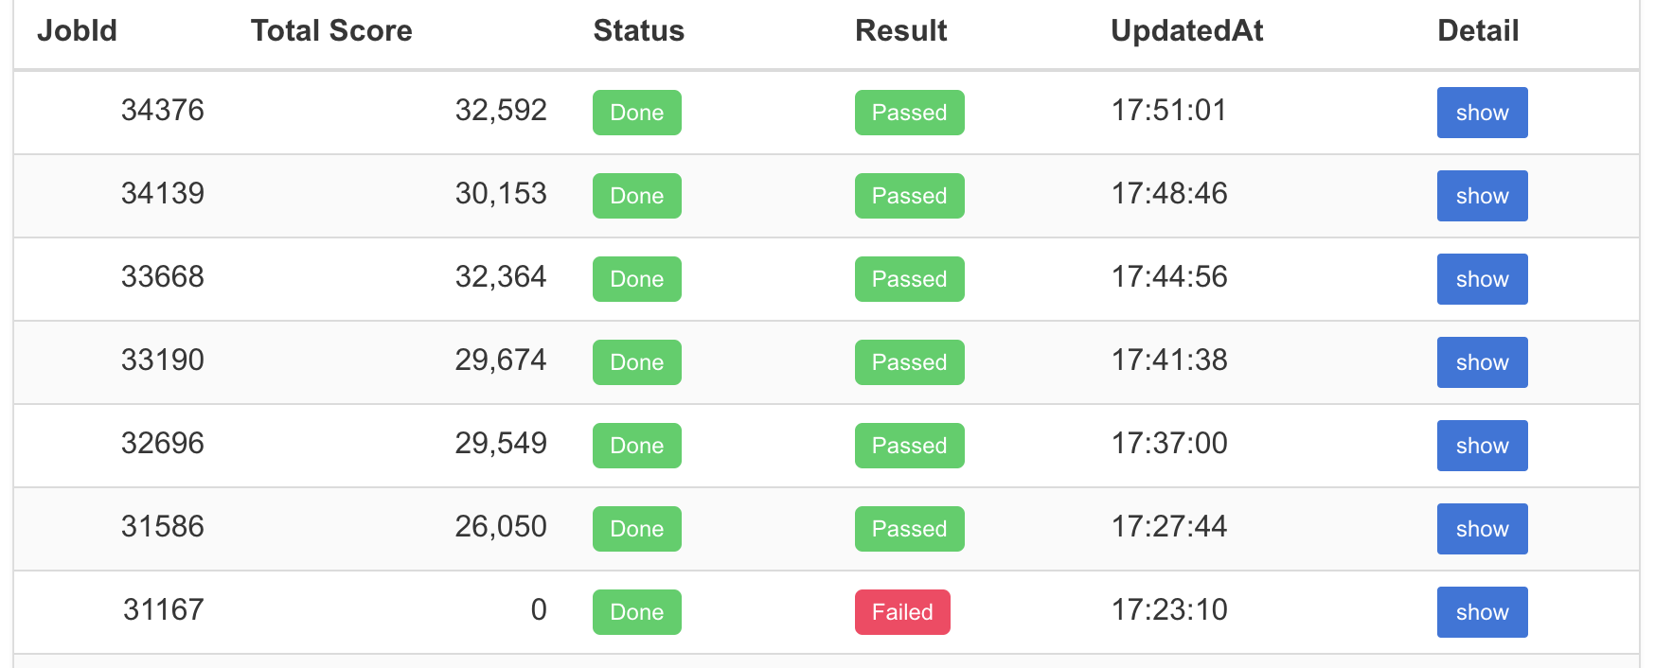Click job ID 31586 cell
The width and height of the screenshot is (1655, 668).
(163, 527)
